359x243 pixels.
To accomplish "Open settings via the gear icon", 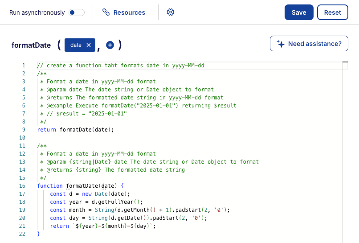I will 170,12.
